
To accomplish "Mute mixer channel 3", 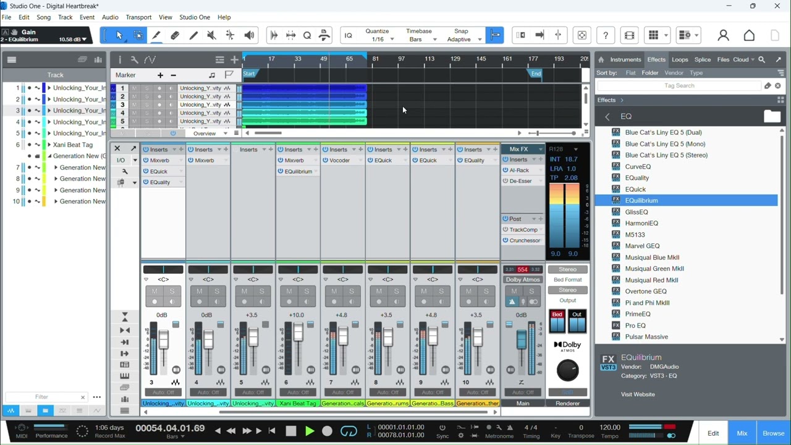I will pos(154,291).
